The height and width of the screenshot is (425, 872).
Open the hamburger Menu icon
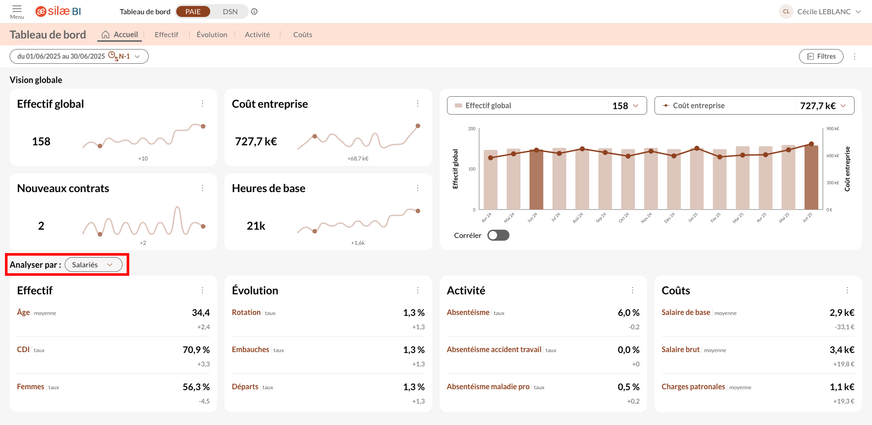click(17, 11)
